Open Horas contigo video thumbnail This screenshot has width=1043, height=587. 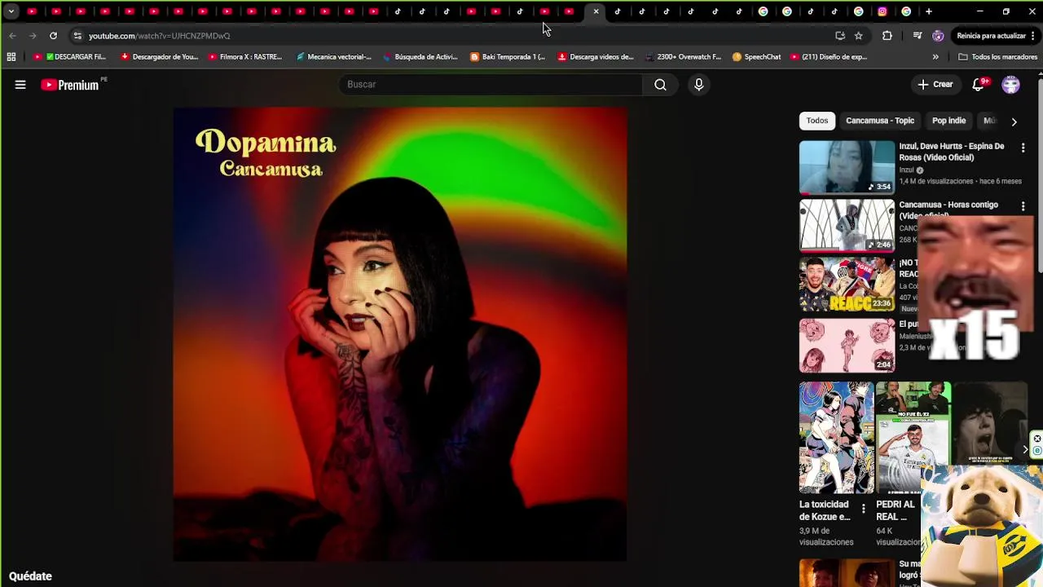click(847, 226)
